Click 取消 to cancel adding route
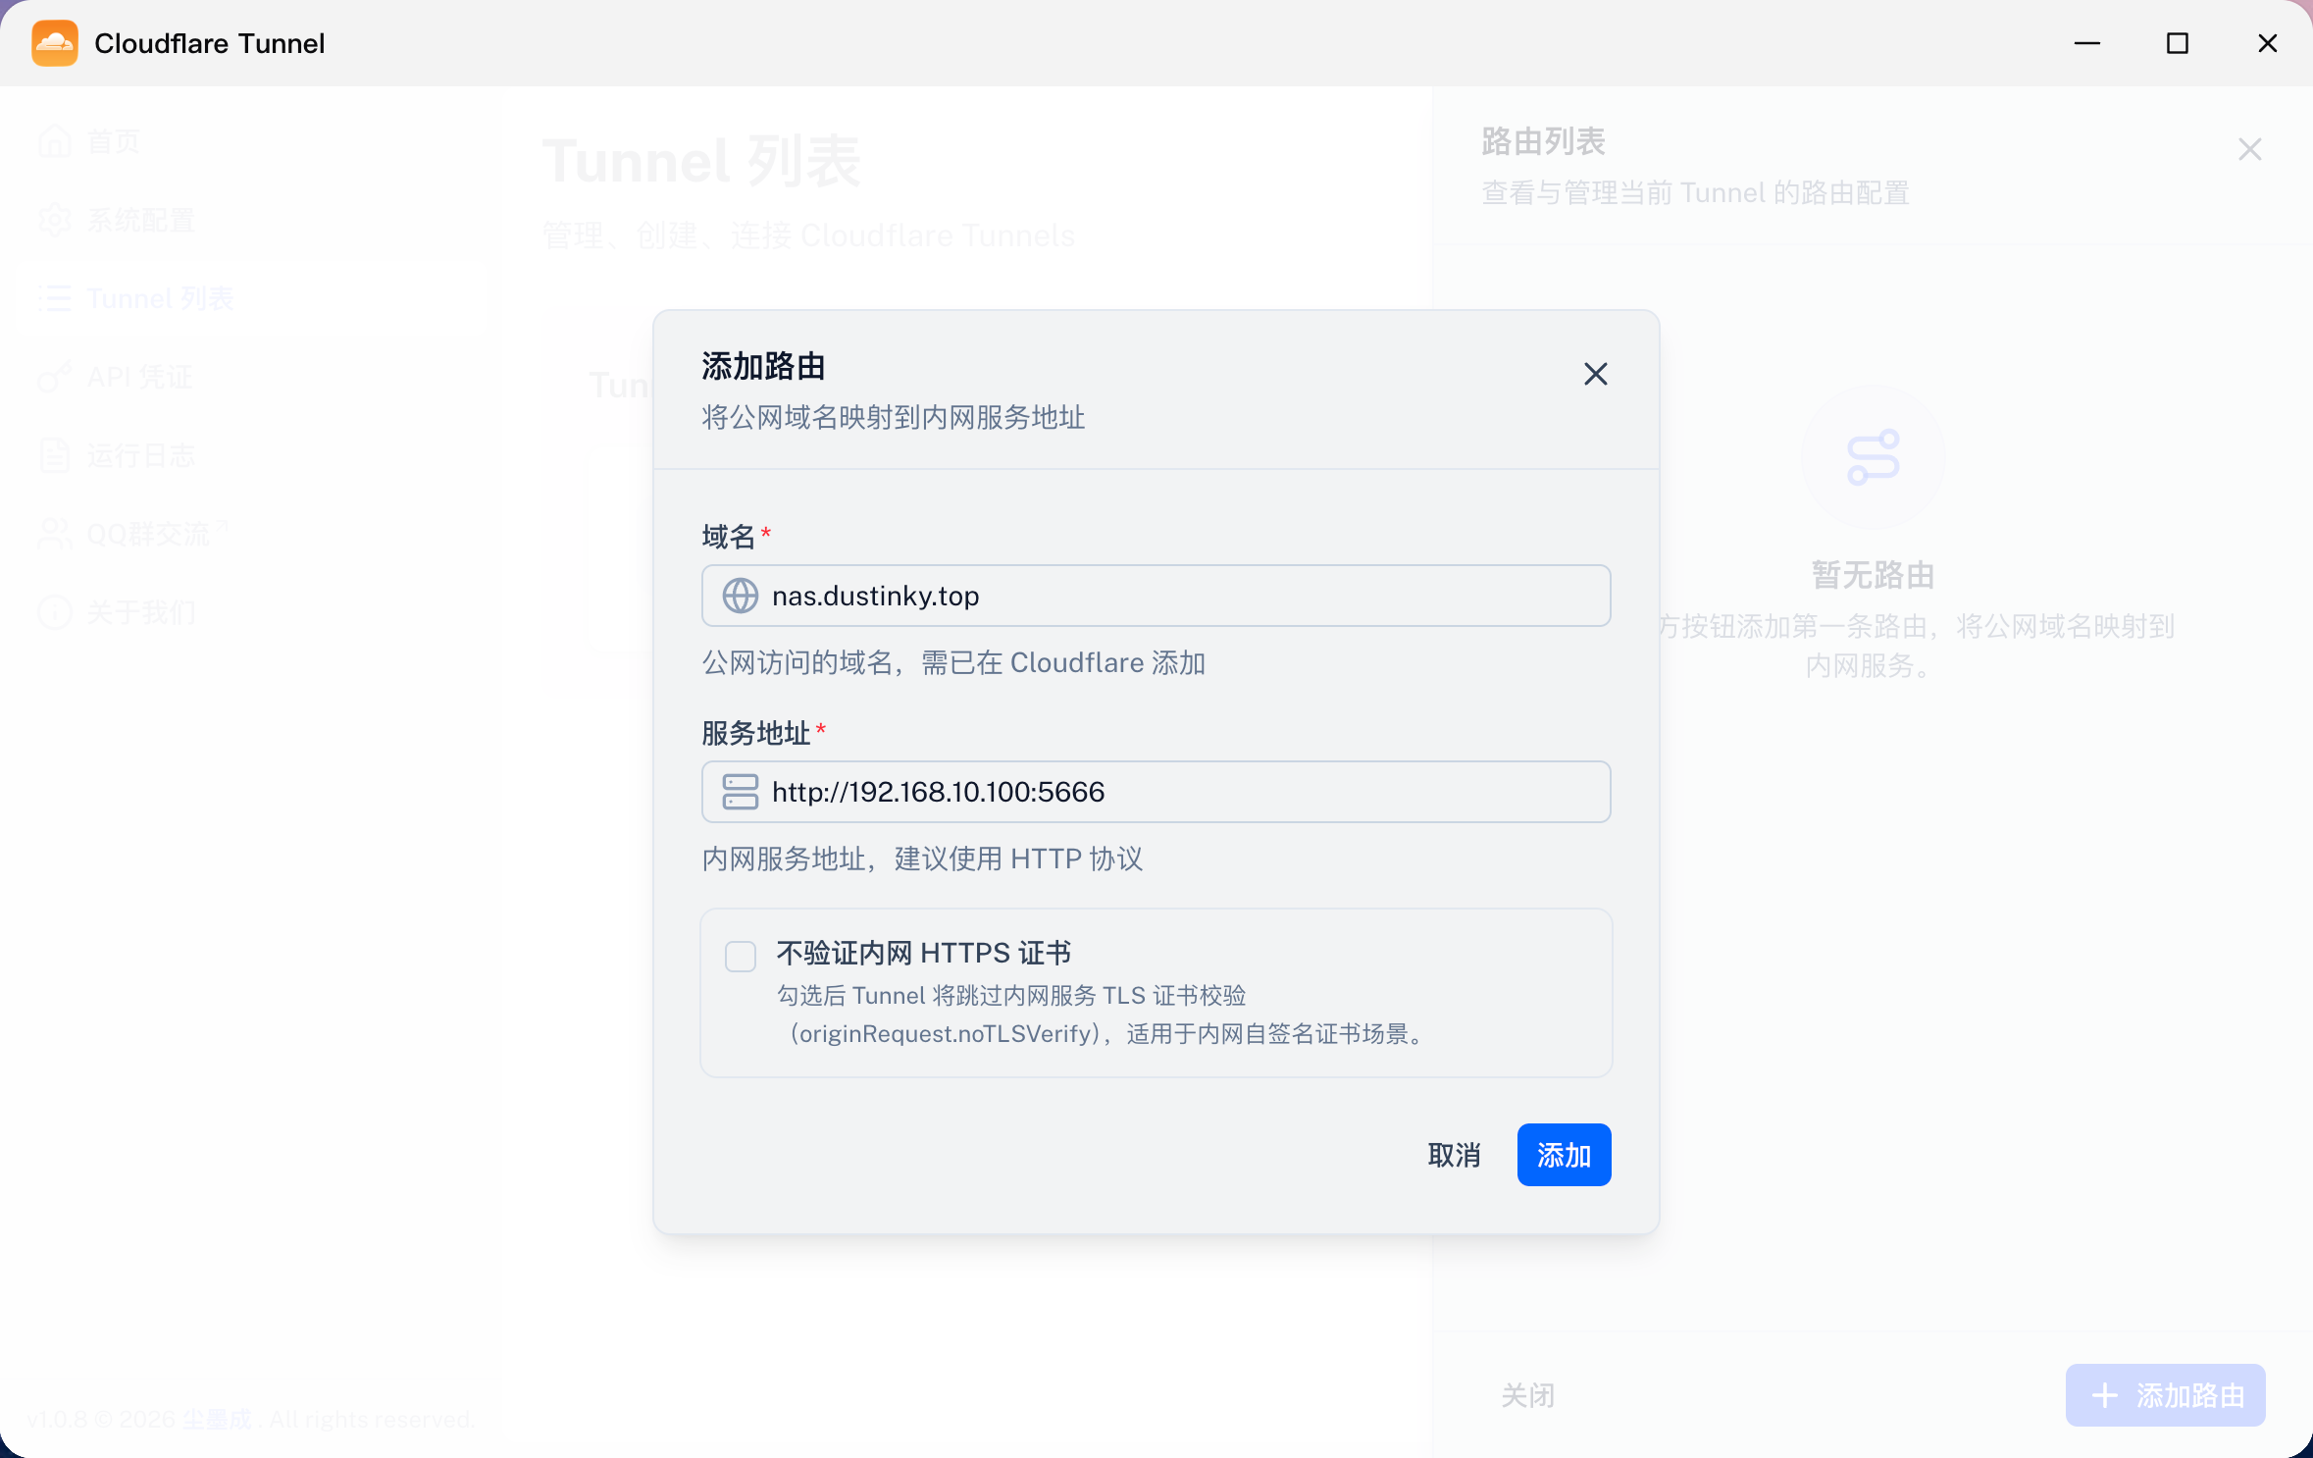This screenshot has width=2313, height=1458. click(1454, 1155)
